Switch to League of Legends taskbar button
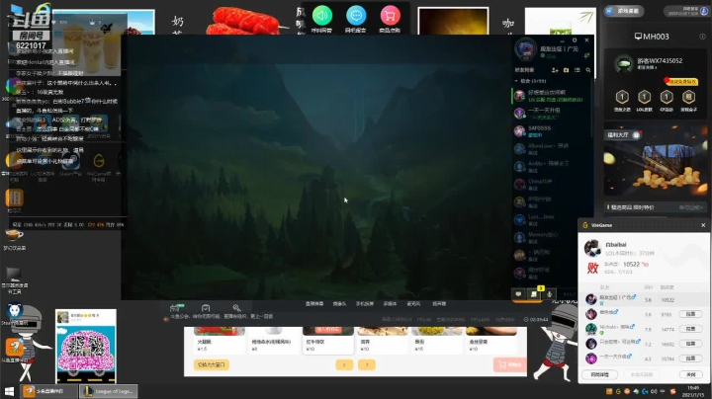Screen dimensions: 712x399 [x=109, y=391]
